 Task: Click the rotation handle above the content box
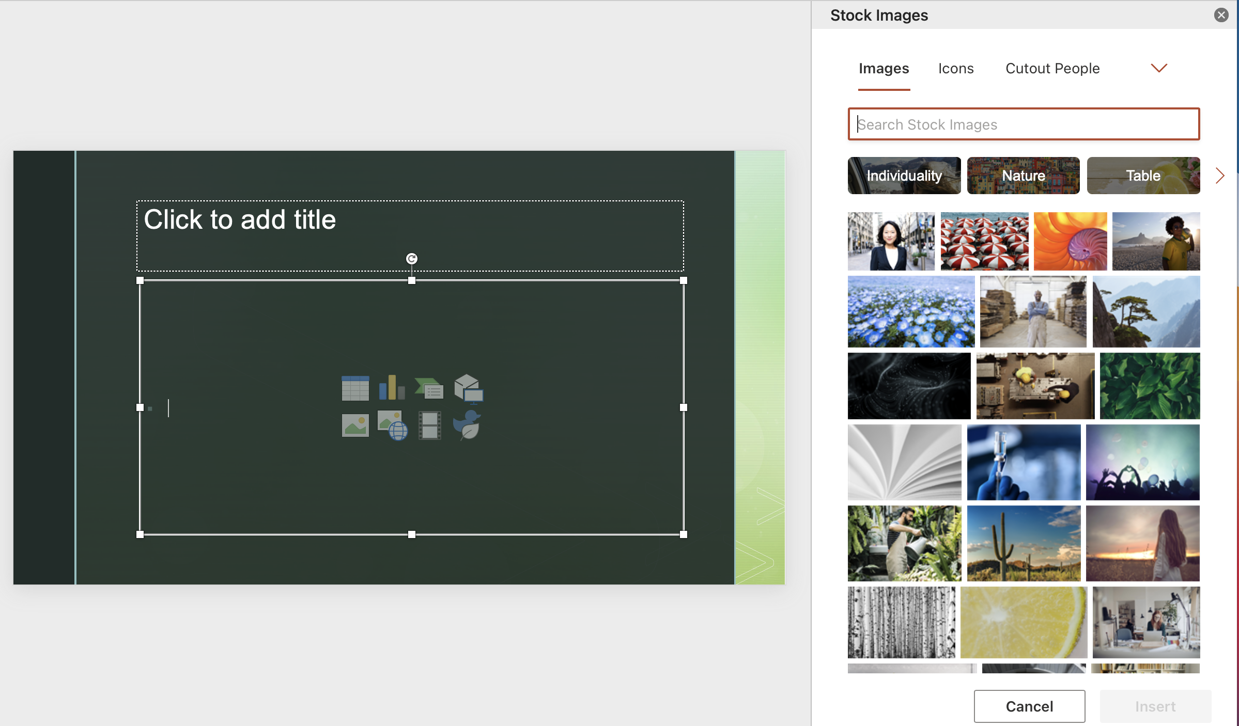point(411,259)
